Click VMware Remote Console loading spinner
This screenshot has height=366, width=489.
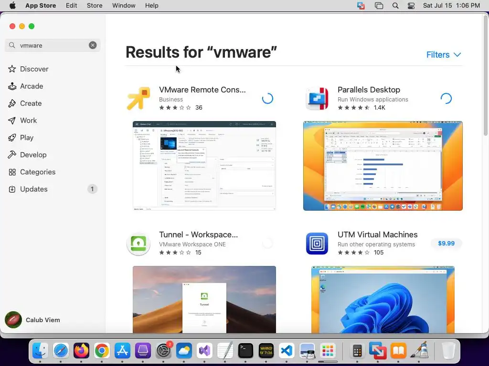click(267, 99)
